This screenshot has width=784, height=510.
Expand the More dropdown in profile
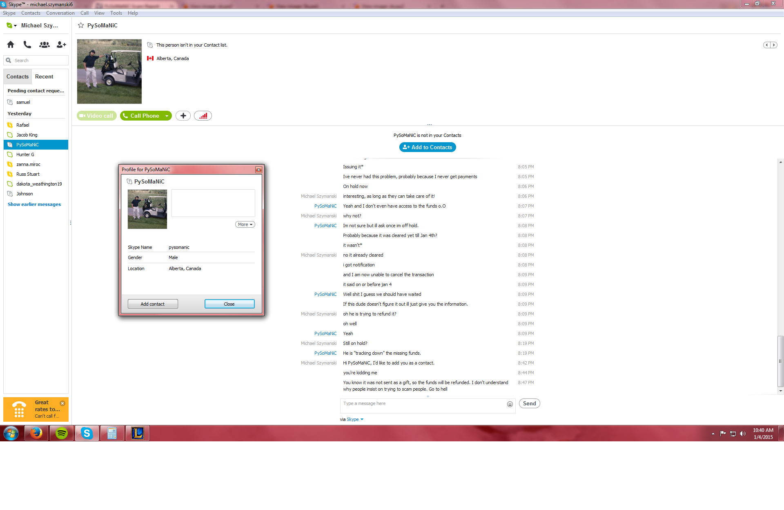coord(245,224)
